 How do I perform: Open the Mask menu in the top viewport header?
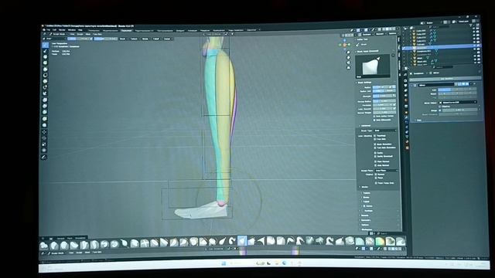87,34
